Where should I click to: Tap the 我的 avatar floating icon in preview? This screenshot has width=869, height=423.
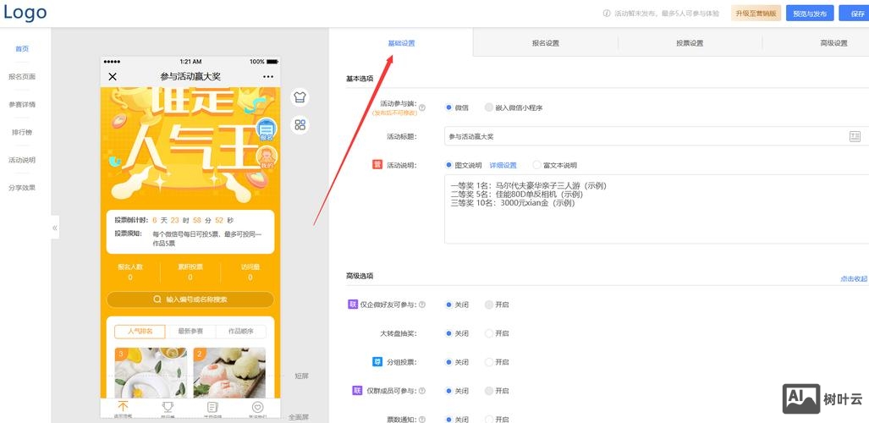coord(267,158)
